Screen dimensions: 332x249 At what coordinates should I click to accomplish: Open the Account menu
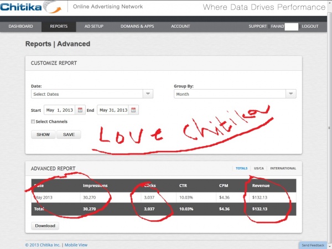point(180,26)
